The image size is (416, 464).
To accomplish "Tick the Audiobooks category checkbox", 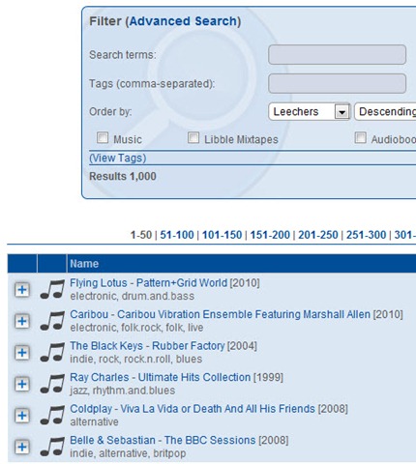I will 361,137.
